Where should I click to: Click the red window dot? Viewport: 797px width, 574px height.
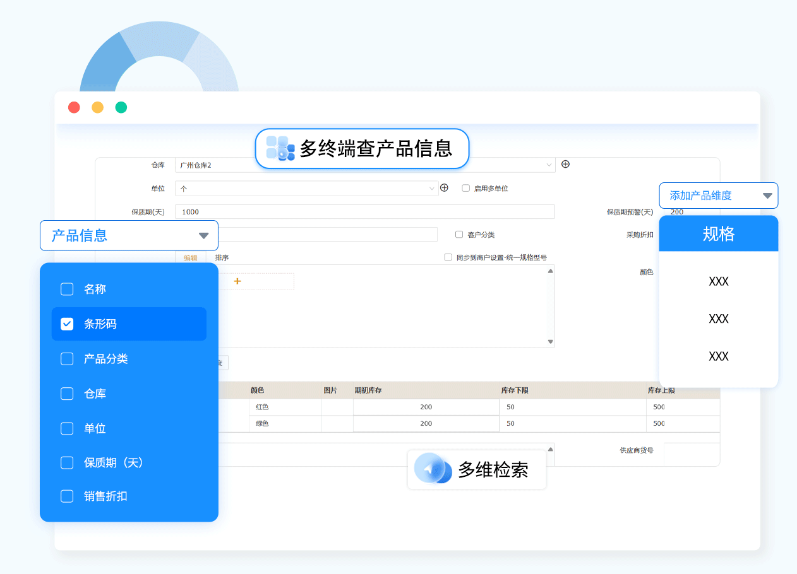coord(74,107)
